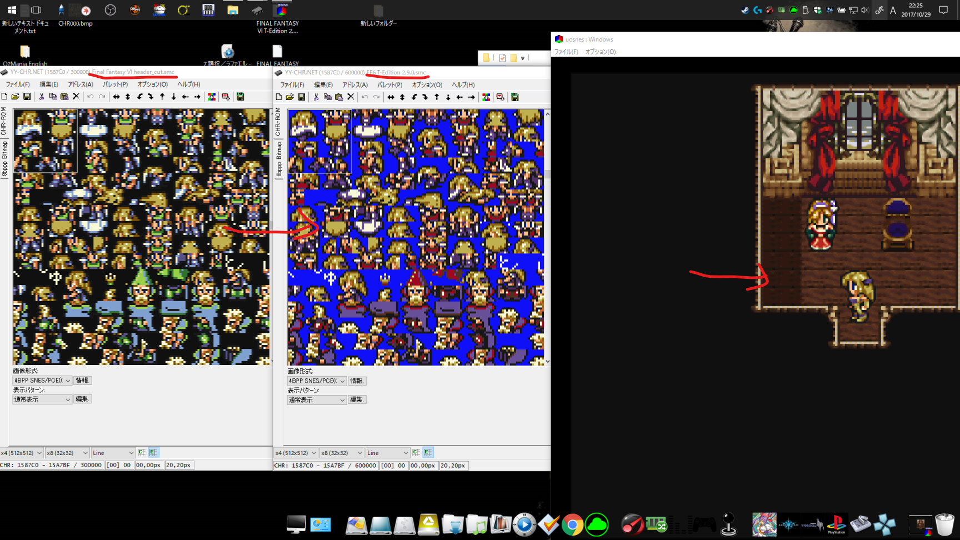Image resolution: width=960 pixels, height=540 pixels.
Task: Open パレット(P) menu in T-Edition window
Action: tap(390, 85)
